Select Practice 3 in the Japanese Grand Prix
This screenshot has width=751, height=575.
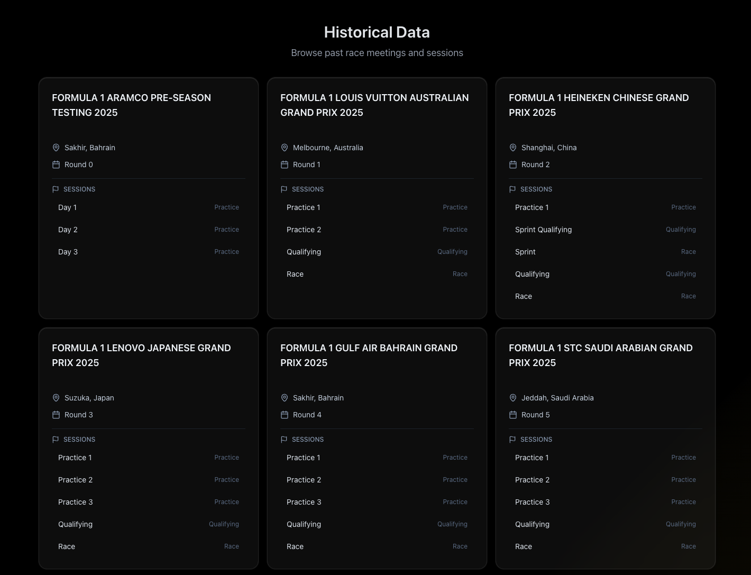149,502
